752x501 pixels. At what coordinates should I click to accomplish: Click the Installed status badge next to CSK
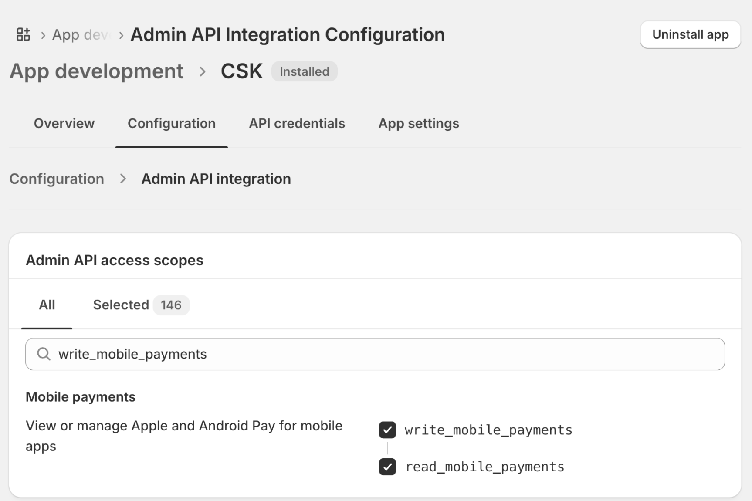click(x=304, y=71)
